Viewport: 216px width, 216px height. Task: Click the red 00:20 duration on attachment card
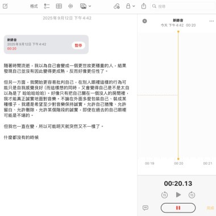[x=12, y=49]
